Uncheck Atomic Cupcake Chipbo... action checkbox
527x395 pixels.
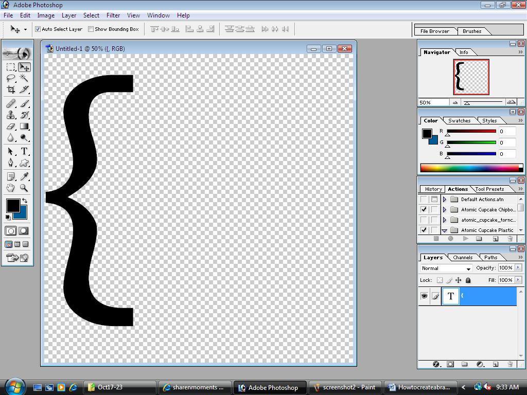point(424,210)
